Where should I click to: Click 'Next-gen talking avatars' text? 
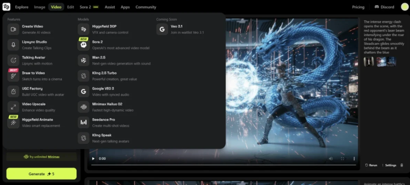tap(111, 141)
